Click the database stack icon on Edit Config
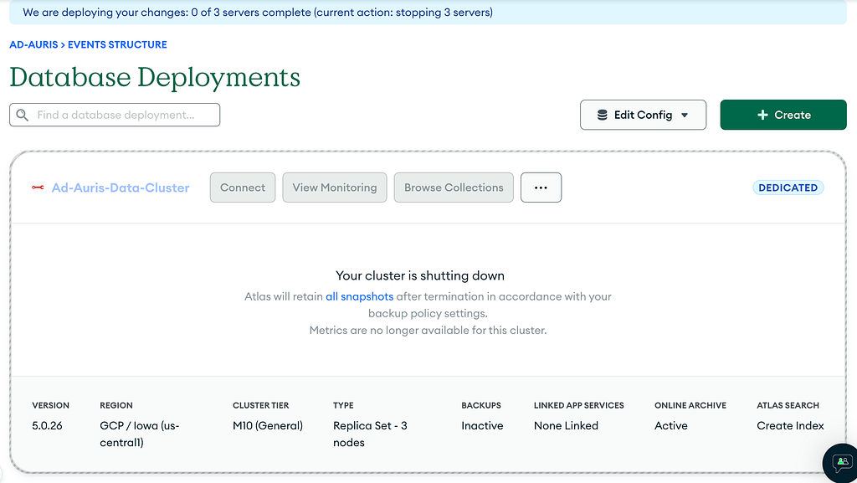This screenshot has height=483, width=857. (x=603, y=115)
